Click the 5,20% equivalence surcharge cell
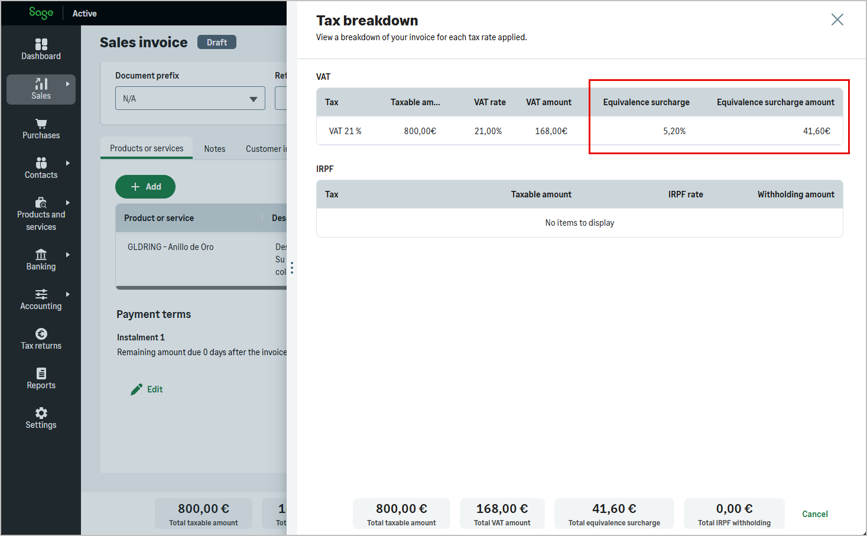867x536 pixels. point(674,131)
